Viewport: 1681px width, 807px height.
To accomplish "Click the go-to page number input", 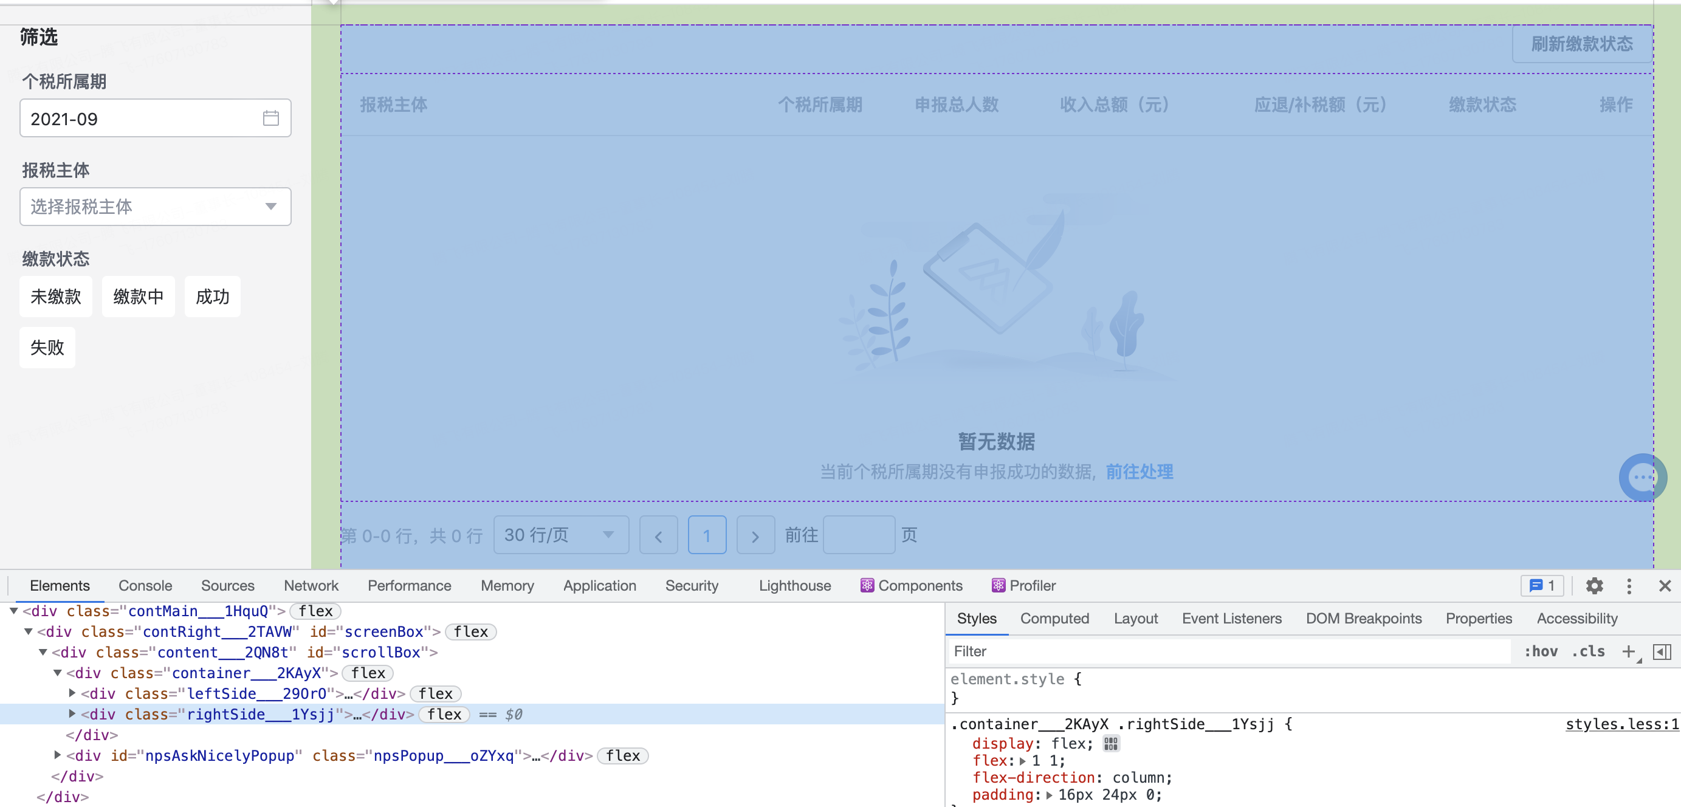I will click(858, 535).
